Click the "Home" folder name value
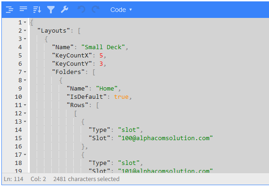Screen dimensions: 269x187 tap(107, 88)
